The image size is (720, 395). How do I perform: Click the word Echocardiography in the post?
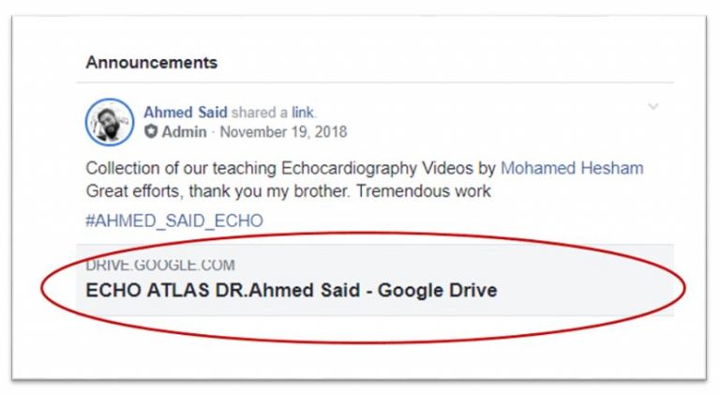click(x=349, y=168)
